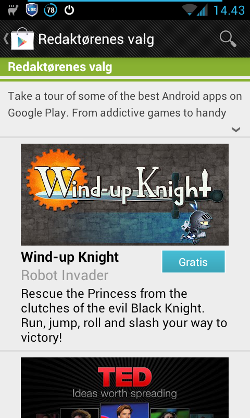
Task: Tap the Redaktørenes valg title in the action bar
Action: 96,39
